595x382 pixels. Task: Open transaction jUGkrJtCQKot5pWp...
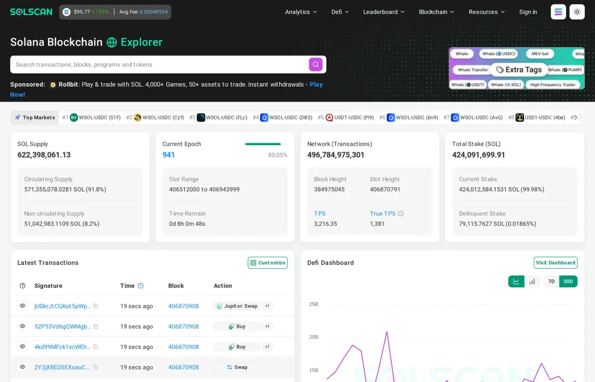pos(62,306)
